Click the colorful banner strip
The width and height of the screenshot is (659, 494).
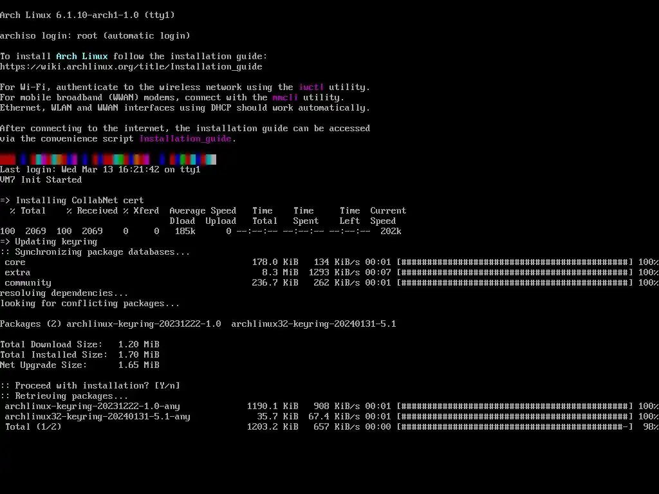point(108,160)
